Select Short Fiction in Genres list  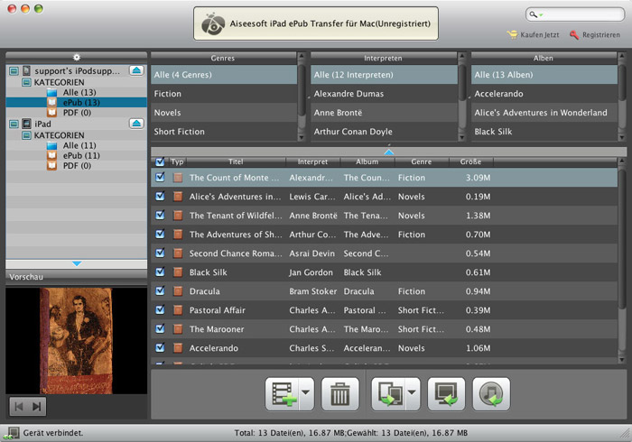pos(224,131)
